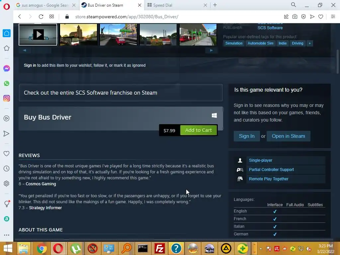
Task: Show hidden system tray icons arrow
Action: [x=261, y=249]
